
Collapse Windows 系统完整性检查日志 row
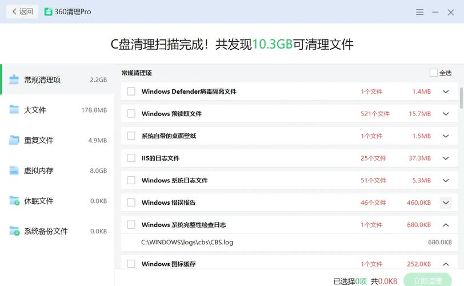tap(446, 225)
